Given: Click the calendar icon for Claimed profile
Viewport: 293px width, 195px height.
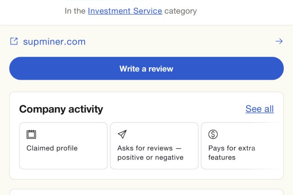Looking at the screenshot, I should pos(31,134).
